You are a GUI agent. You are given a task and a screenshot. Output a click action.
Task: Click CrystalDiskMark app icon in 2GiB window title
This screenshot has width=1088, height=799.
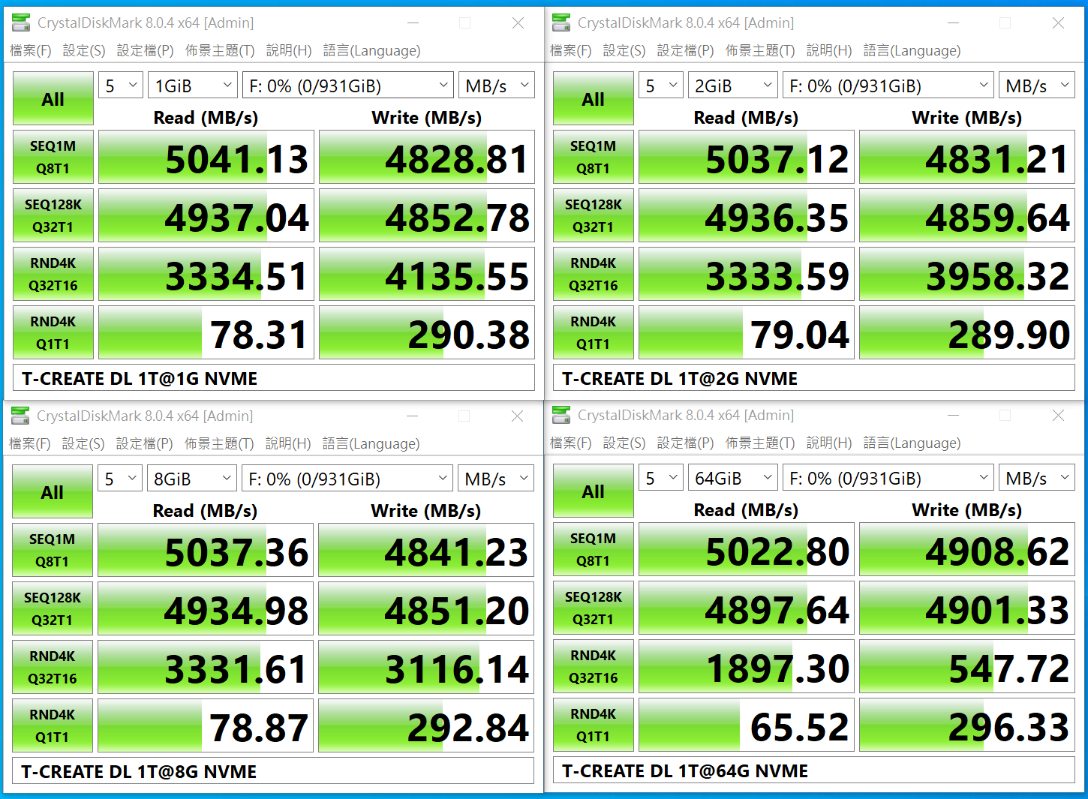(561, 23)
